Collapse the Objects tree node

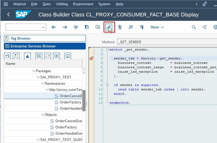coord(43,115)
